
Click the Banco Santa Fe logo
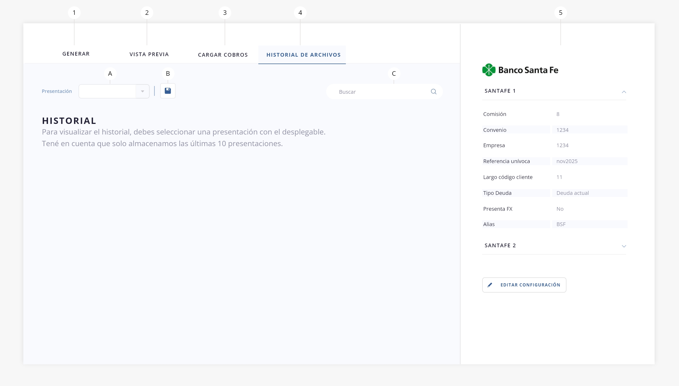520,70
